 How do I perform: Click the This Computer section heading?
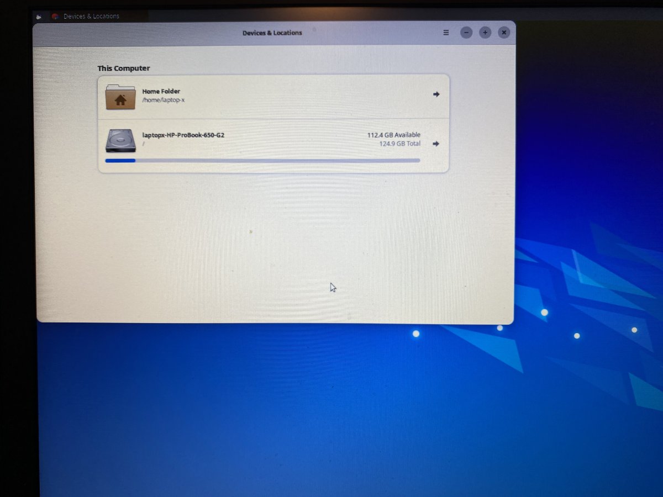click(124, 68)
